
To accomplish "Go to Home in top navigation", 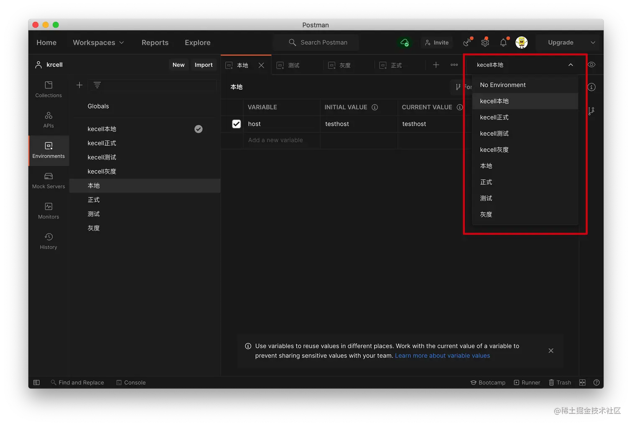I will pos(46,43).
